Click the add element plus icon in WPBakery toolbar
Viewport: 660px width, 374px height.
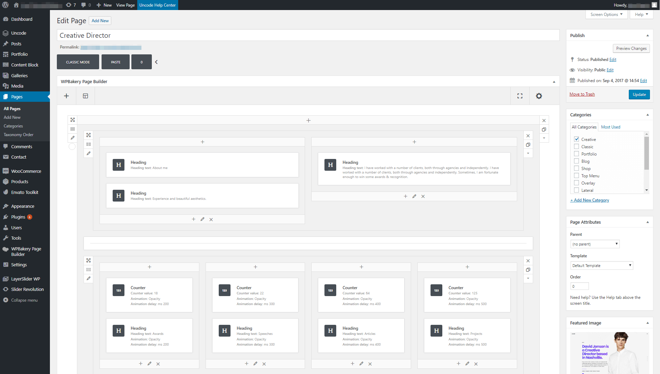point(67,96)
